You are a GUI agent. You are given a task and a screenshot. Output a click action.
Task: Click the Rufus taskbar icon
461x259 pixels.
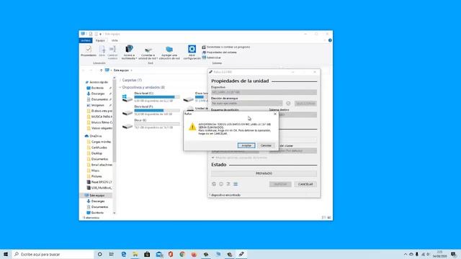(x=241, y=254)
